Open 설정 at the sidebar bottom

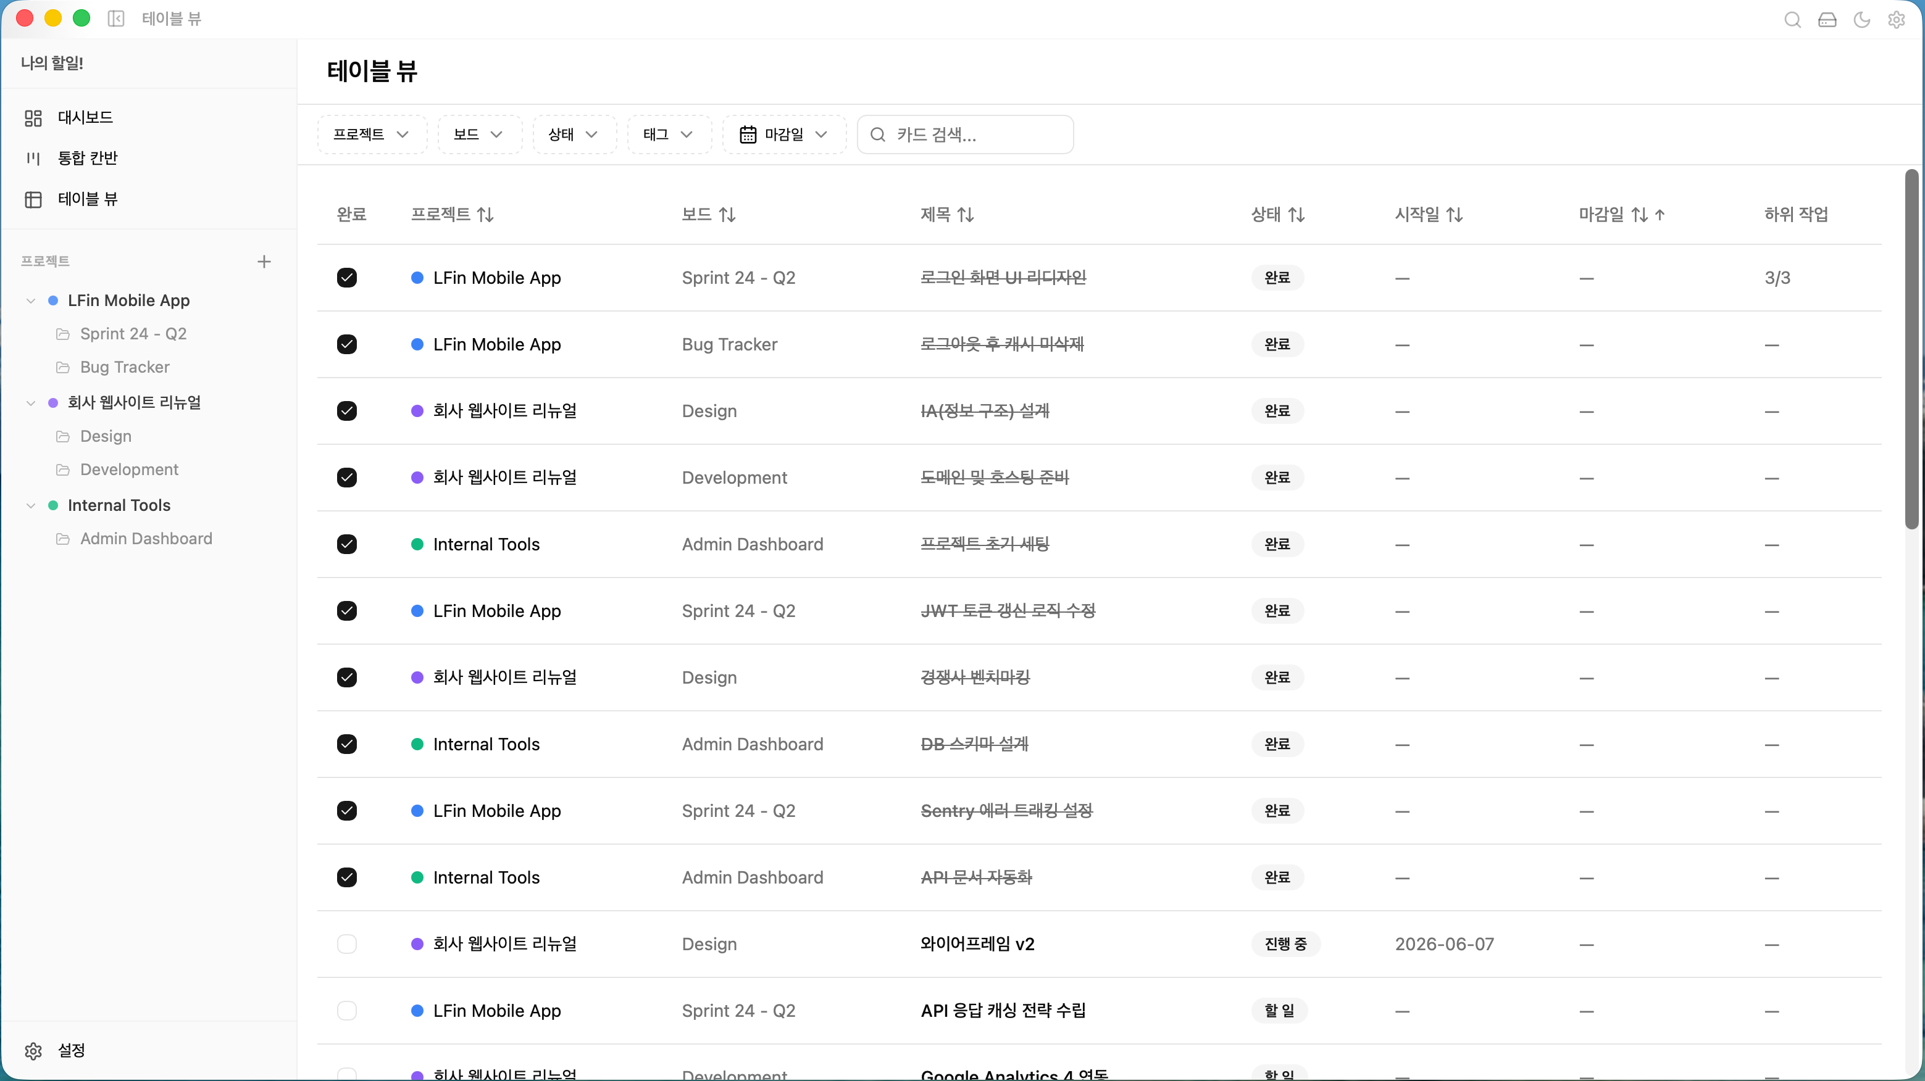click(71, 1050)
